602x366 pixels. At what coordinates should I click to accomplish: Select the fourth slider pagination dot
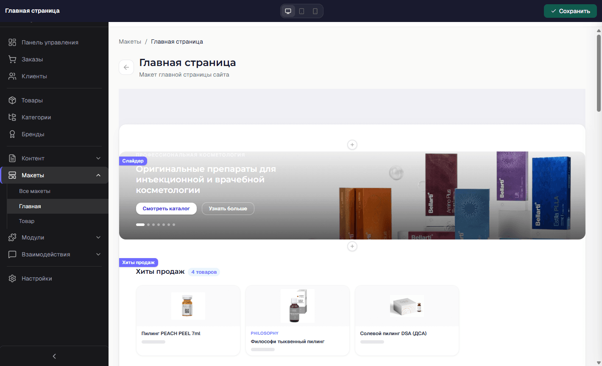158,225
